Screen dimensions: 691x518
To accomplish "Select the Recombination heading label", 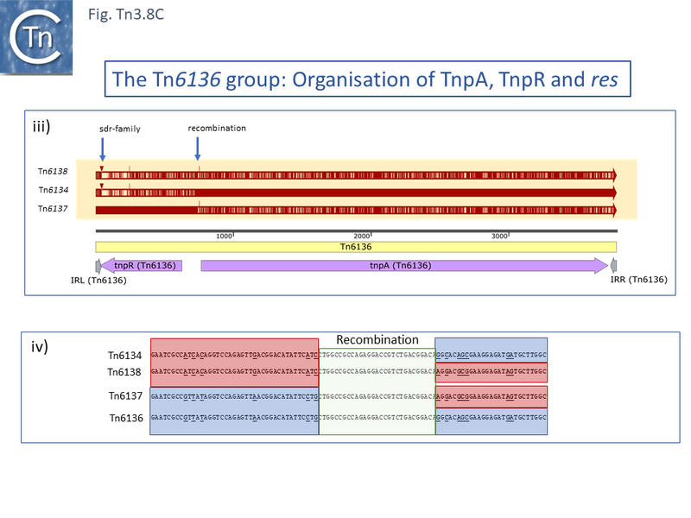I will pos(377,340).
